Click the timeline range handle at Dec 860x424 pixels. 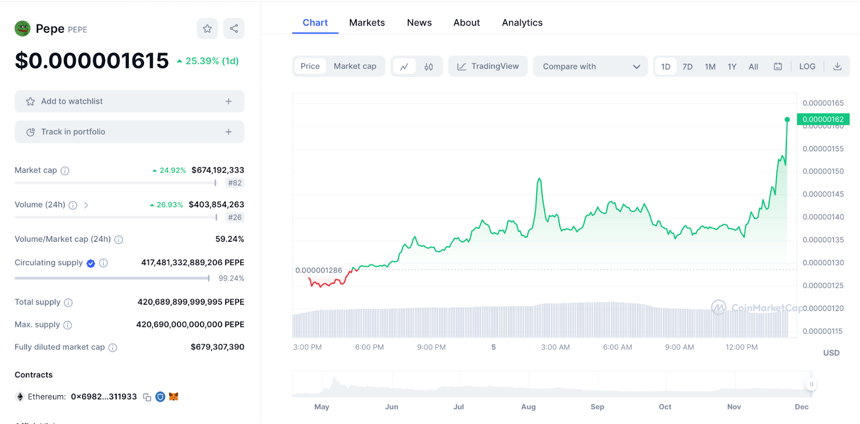(x=812, y=384)
